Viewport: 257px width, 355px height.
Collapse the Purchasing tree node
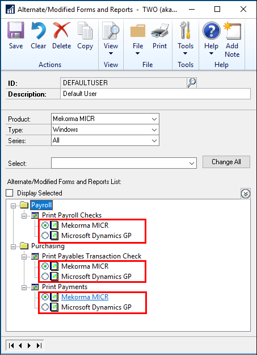click(13, 247)
